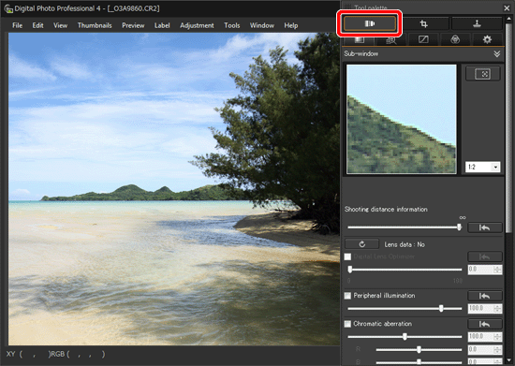Enable Peripheral illumination checkbox

pos(347,296)
